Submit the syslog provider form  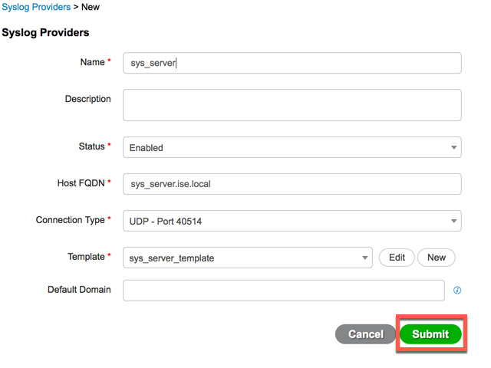pyautogui.click(x=430, y=334)
